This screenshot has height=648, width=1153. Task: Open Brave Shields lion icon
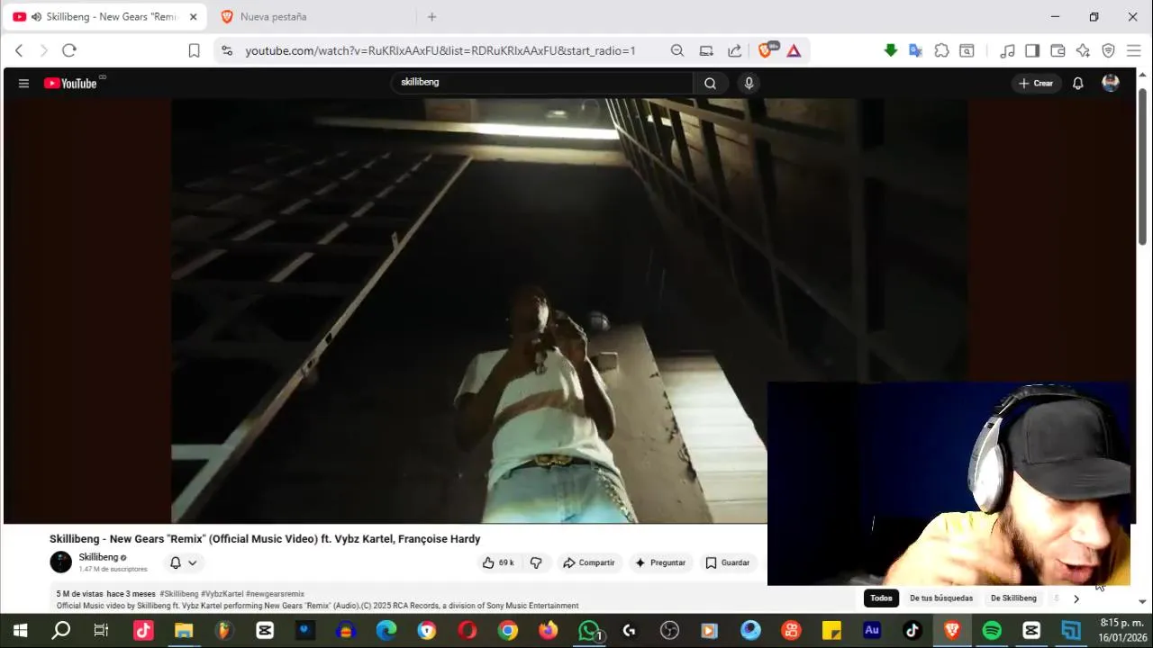click(767, 50)
